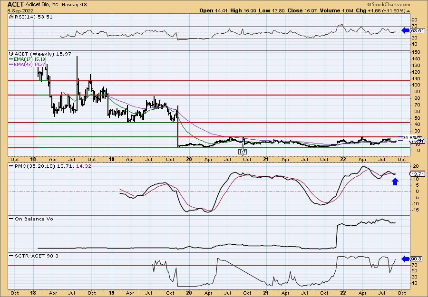
Task: Click the ACET (Weekly) 15.97 price label
Action: click(43, 54)
